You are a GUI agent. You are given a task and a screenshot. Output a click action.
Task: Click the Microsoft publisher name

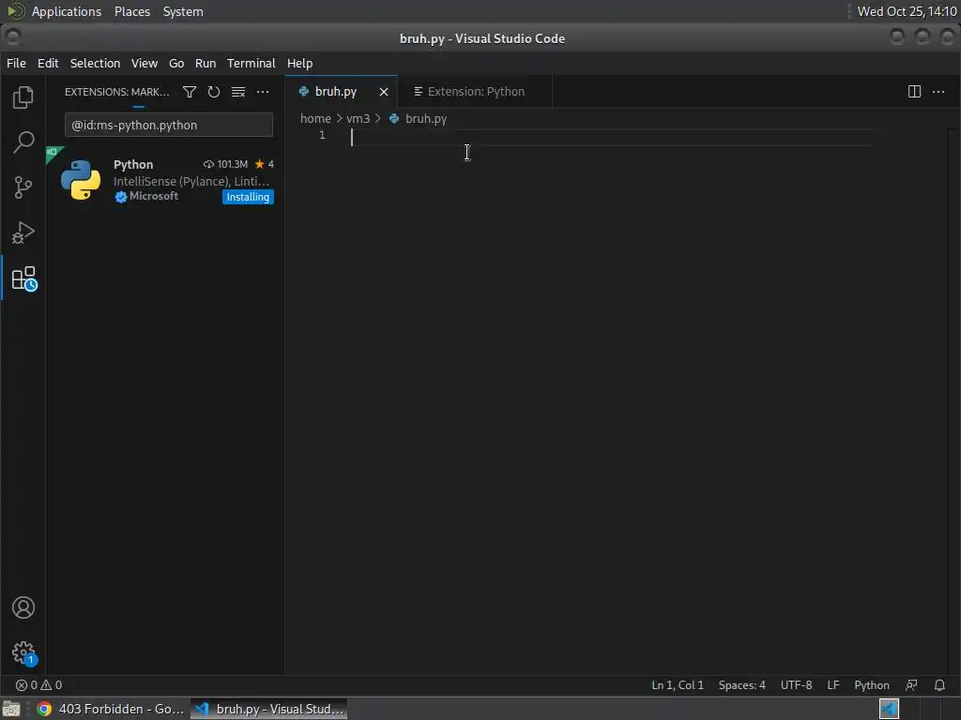(x=154, y=196)
